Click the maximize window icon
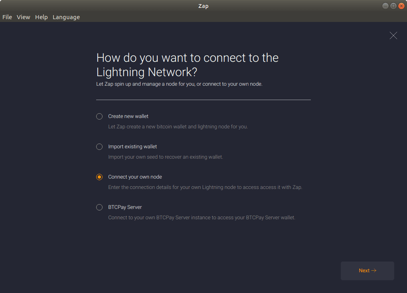 pyautogui.click(x=393, y=6)
